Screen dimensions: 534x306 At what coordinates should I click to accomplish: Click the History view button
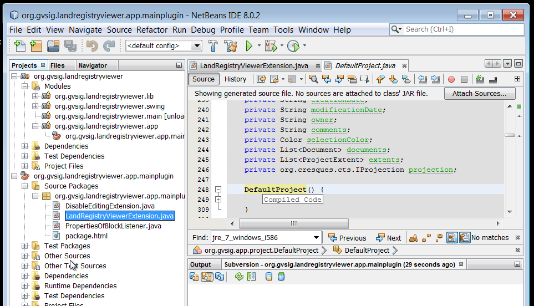click(x=235, y=79)
